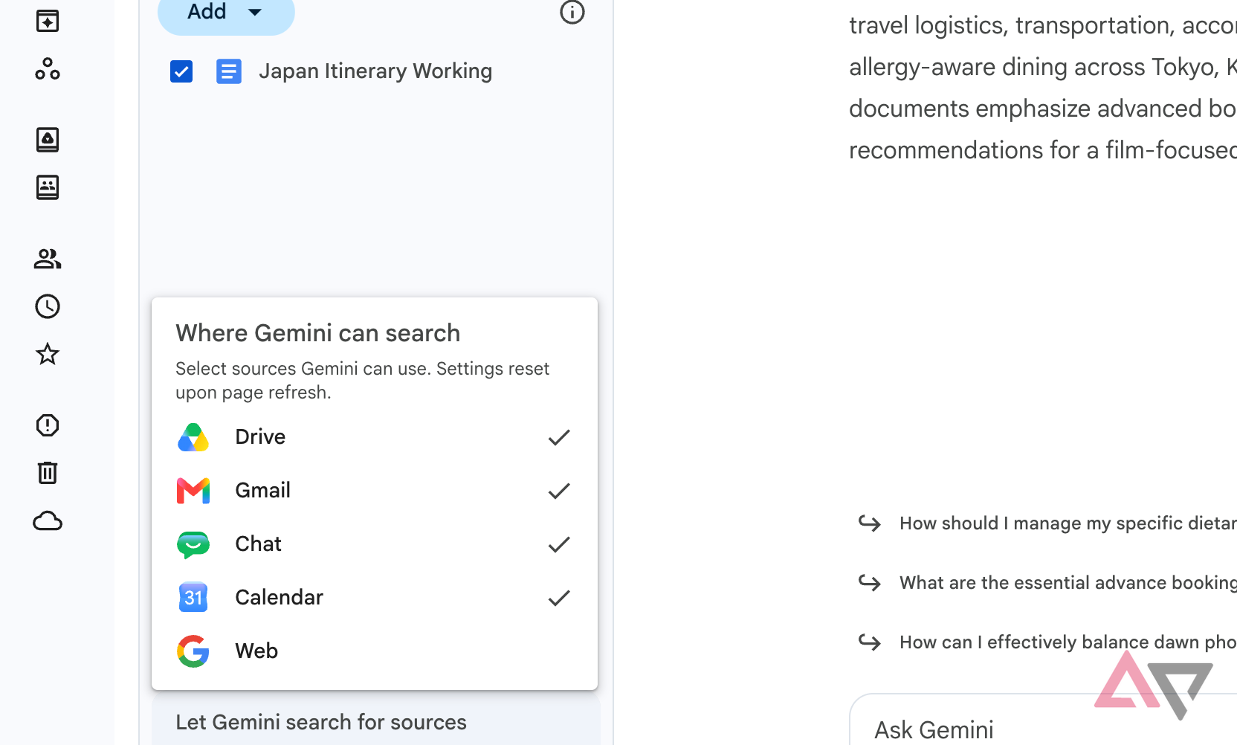The image size is (1237, 745).
Task: Open the Add dropdown arrow
Action: (x=255, y=12)
